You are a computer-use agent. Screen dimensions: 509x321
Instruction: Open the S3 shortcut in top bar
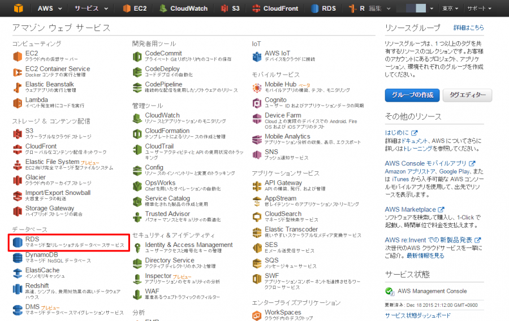[230, 8]
